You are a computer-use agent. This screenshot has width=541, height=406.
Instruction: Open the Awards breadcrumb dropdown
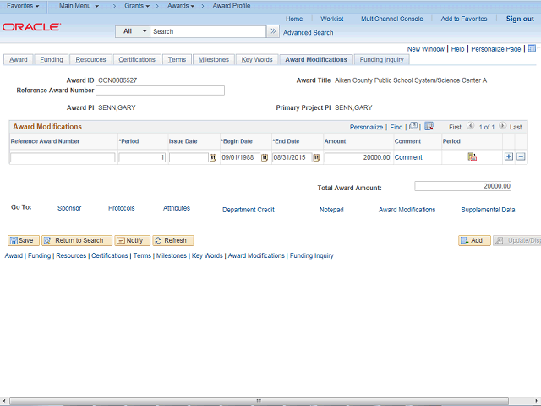point(181,6)
